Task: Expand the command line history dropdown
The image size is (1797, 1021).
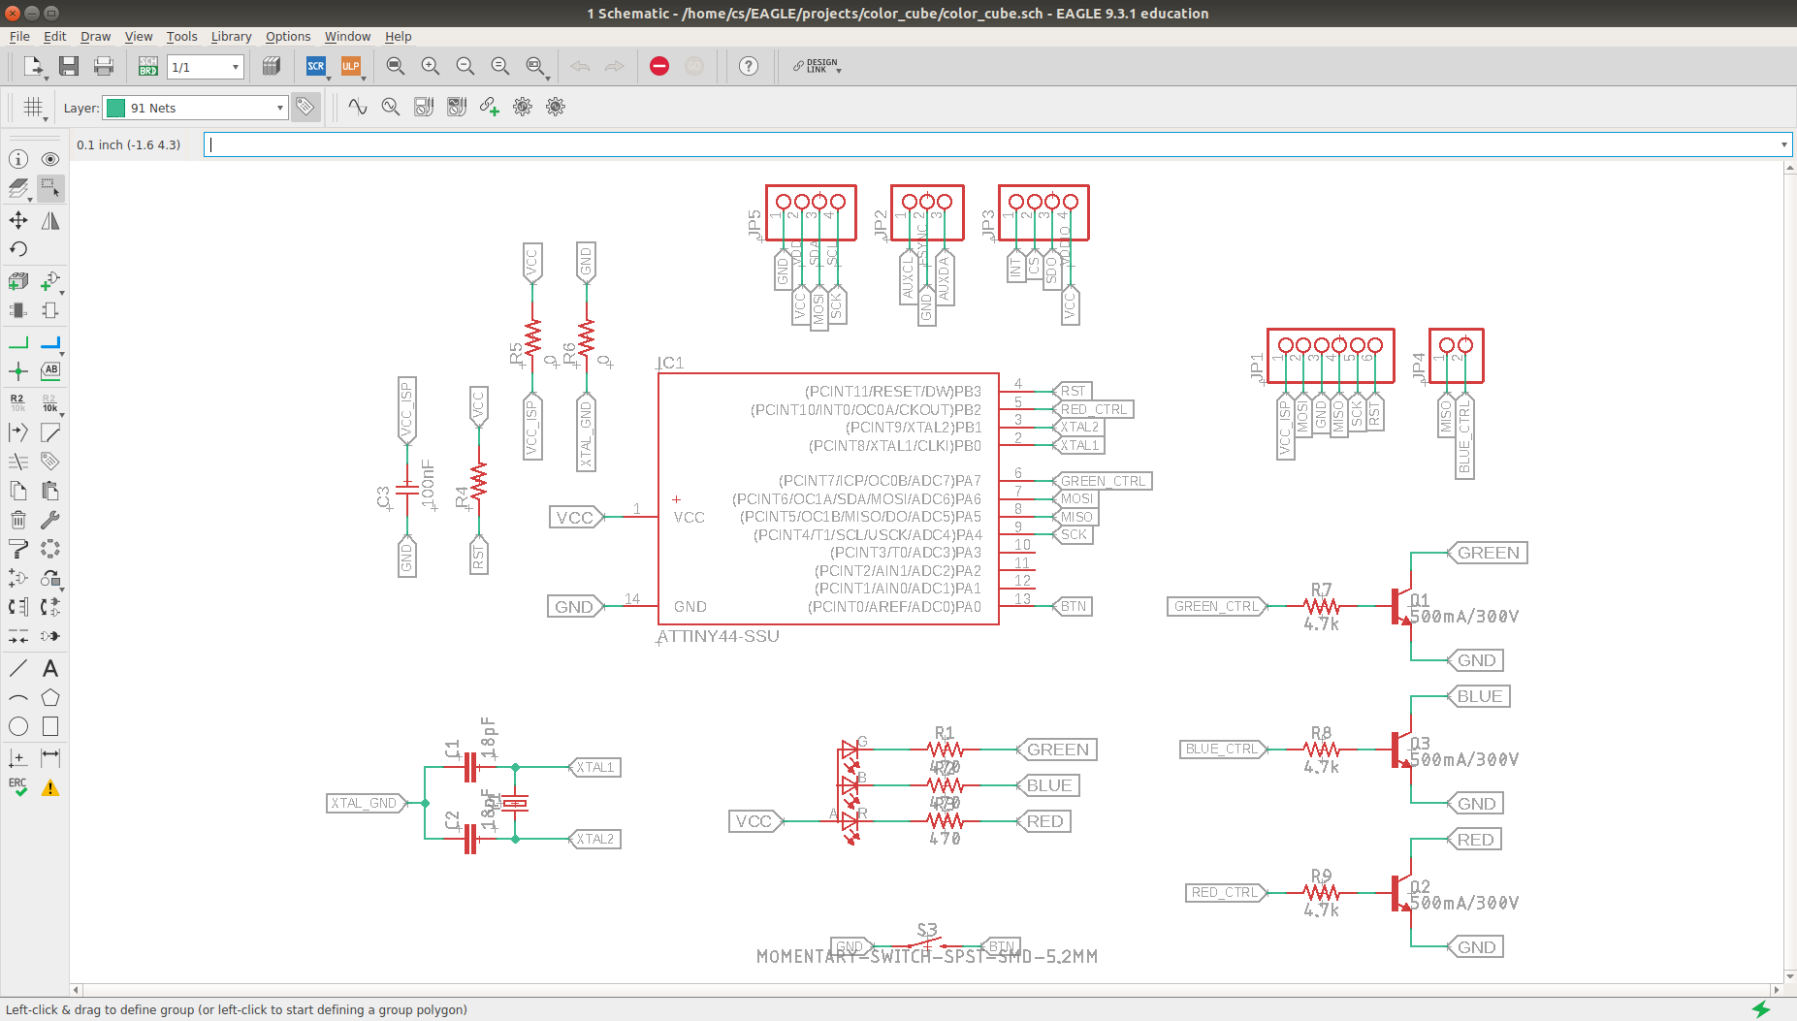Action: 1783,144
